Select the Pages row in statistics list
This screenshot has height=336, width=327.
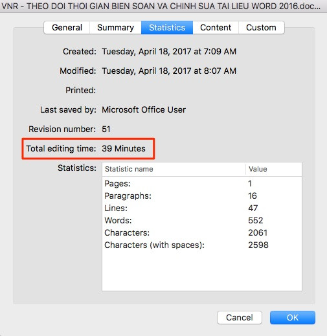pos(202,183)
